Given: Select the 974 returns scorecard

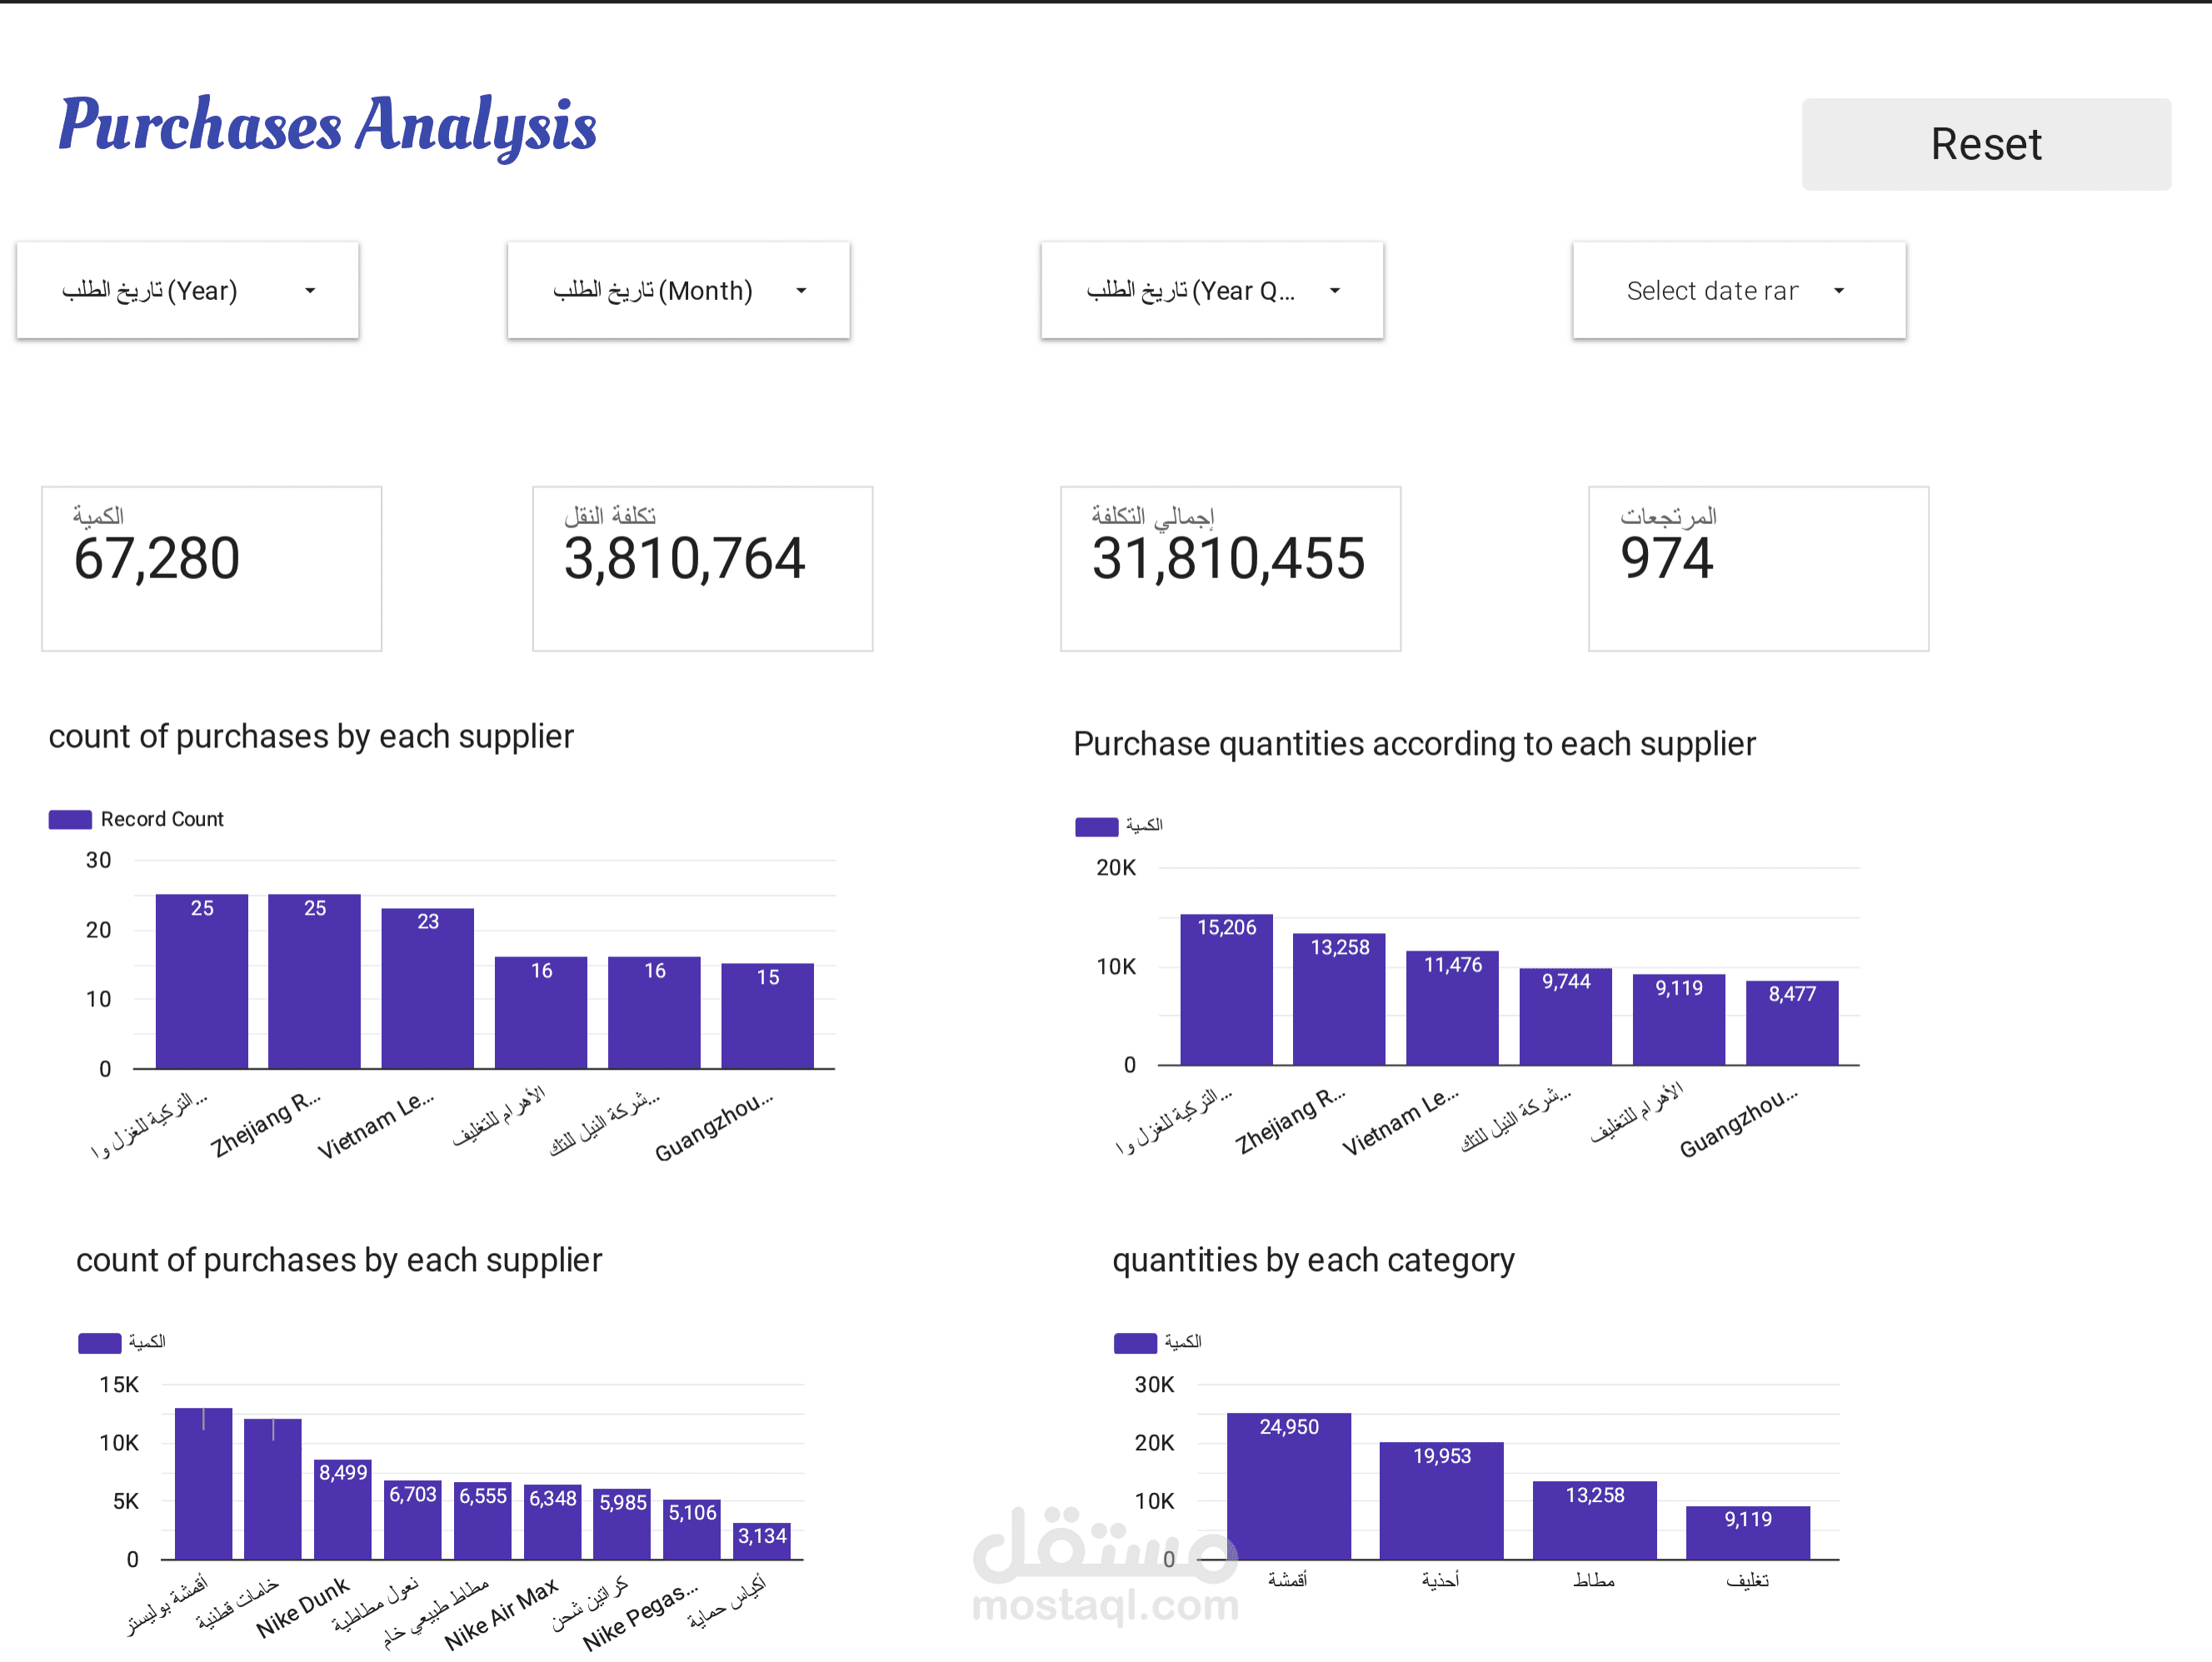Looking at the screenshot, I should [x=1758, y=568].
